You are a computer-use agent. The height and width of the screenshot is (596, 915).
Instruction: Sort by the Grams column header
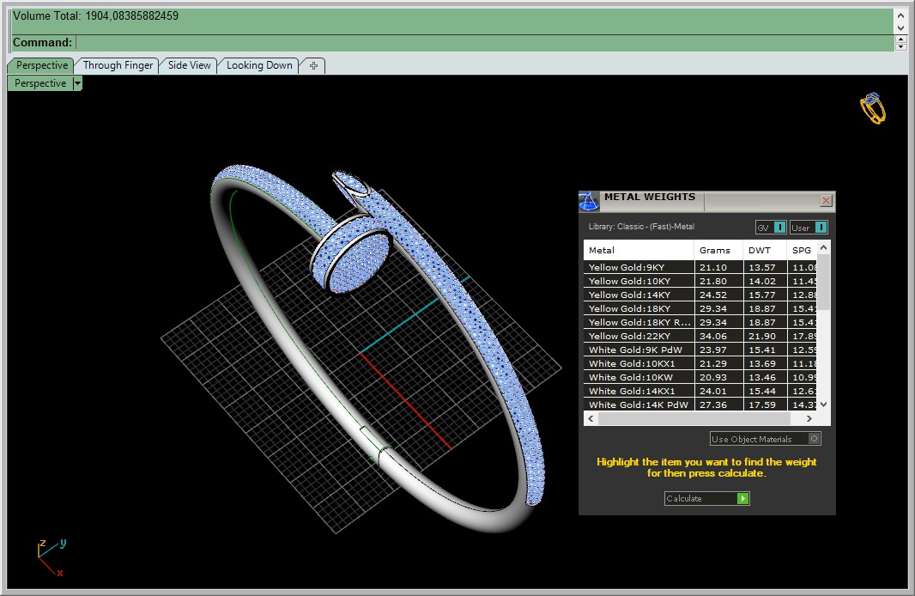718,250
